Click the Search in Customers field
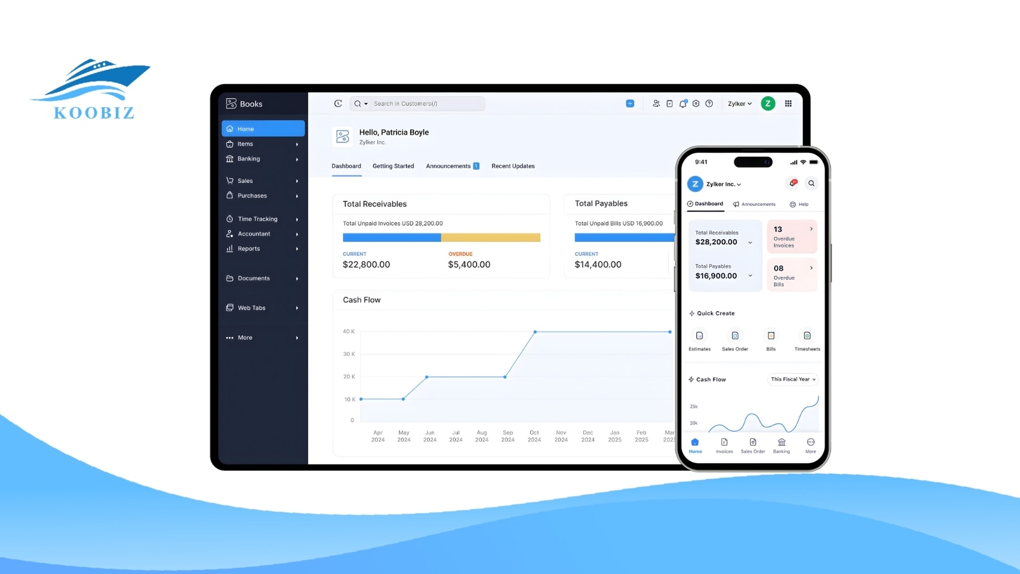This screenshot has height=574, width=1020. (x=425, y=104)
